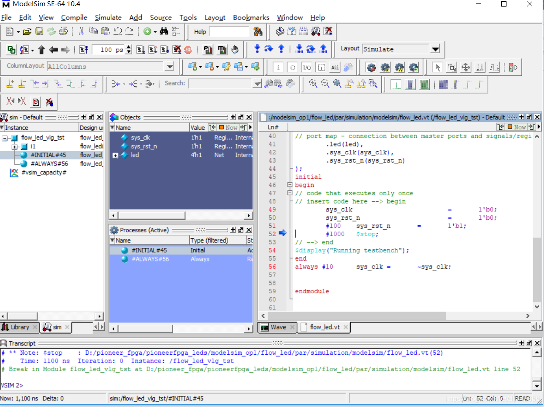Click the Step Into blue down arrow
This screenshot has height=407, width=544.
coord(257,49)
